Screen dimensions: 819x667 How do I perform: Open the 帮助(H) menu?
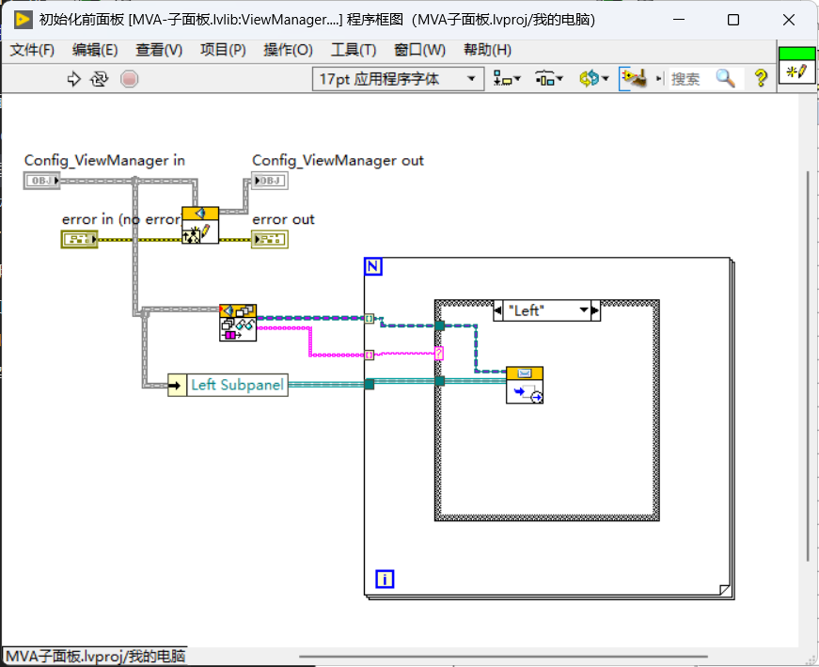tap(487, 50)
